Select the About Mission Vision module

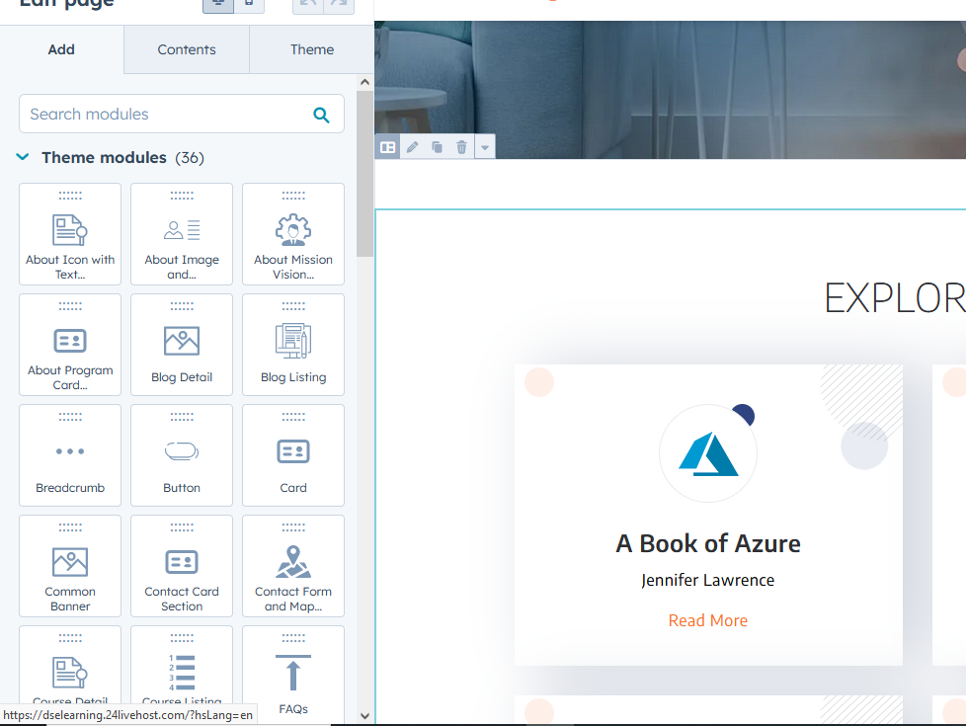point(293,235)
